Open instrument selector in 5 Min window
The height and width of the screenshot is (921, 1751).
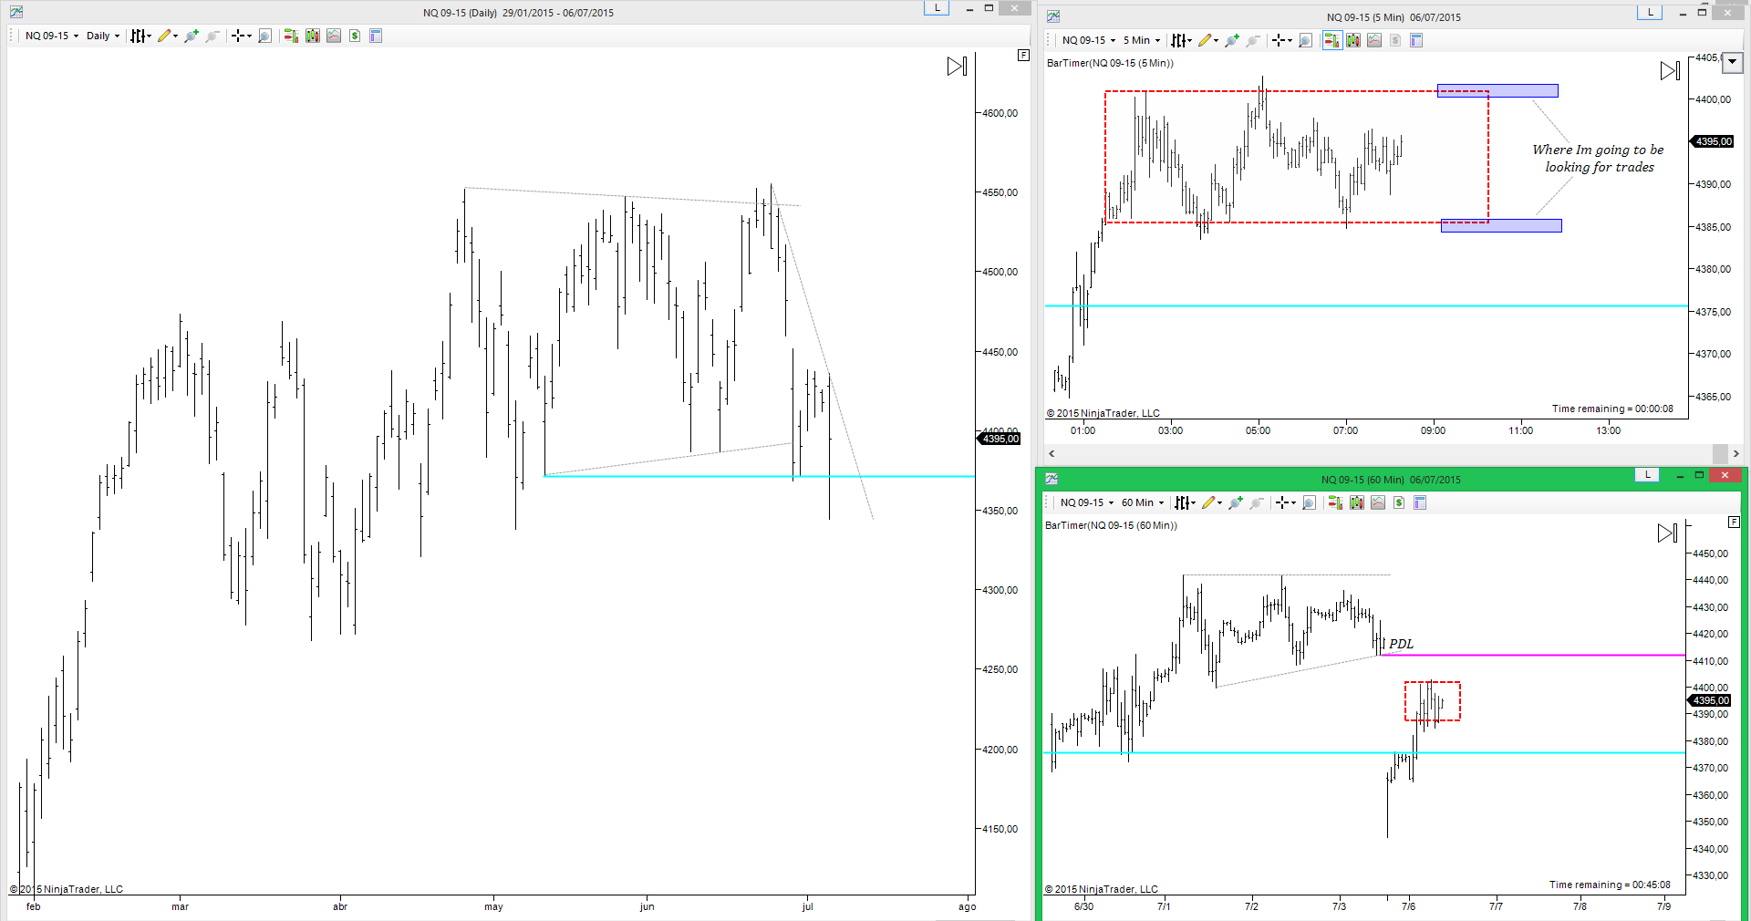(1088, 40)
